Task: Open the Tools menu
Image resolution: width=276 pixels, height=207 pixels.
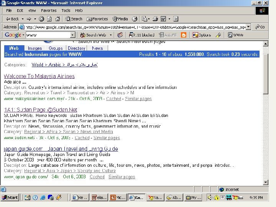Action: [x=66, y=11]
